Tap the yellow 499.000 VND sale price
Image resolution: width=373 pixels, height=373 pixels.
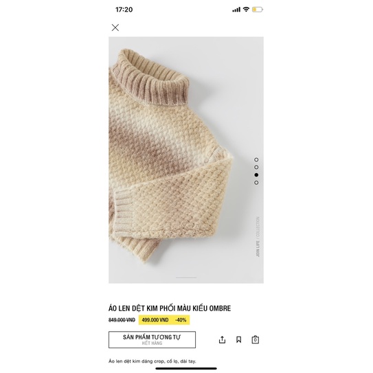pos(155,320)
